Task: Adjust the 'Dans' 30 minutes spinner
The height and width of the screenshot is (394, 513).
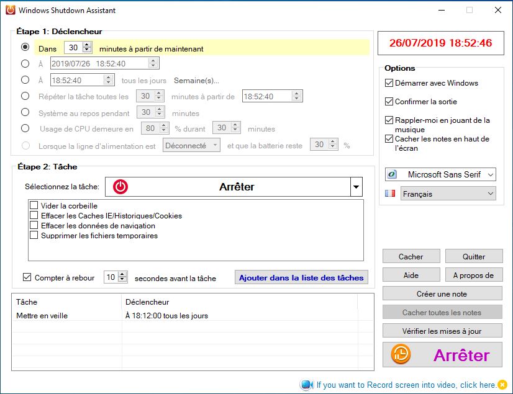Action: click(87, 47)
